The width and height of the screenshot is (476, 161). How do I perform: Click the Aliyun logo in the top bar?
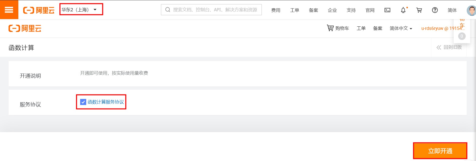point(39,10)
